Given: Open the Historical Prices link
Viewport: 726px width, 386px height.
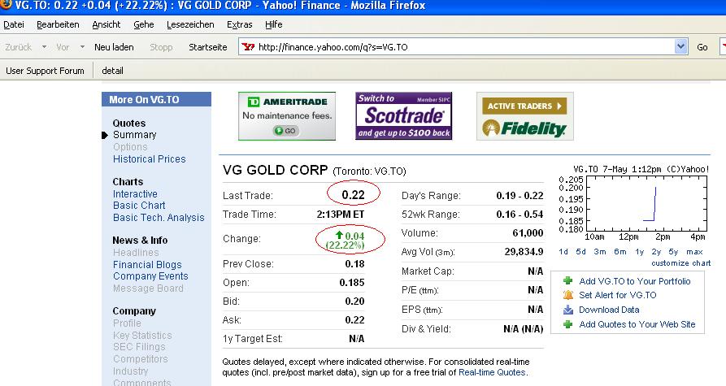Looking at the screenshot, I should pos(149,158).
